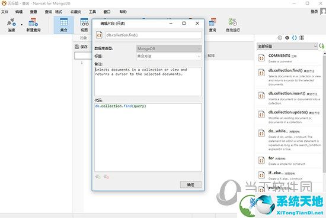The height and width of the screenshot is (218, 326).
Task: Expand the connection dropdown arrow beside 连接
Action: 21,25
